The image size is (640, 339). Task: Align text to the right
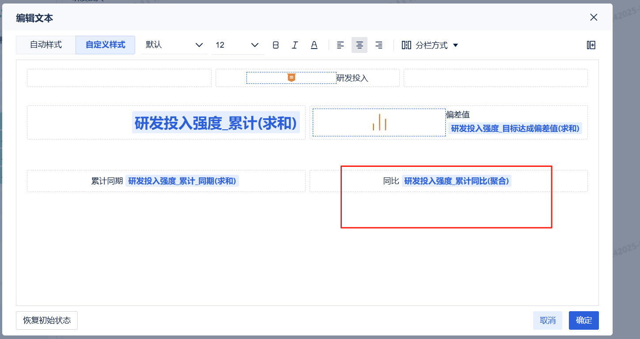click(379, 45)
